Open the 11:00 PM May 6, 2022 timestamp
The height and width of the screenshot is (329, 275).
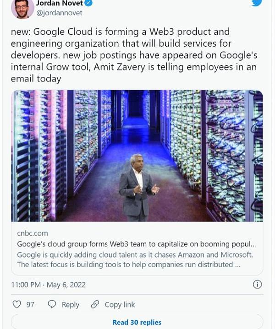coord(48,285)
